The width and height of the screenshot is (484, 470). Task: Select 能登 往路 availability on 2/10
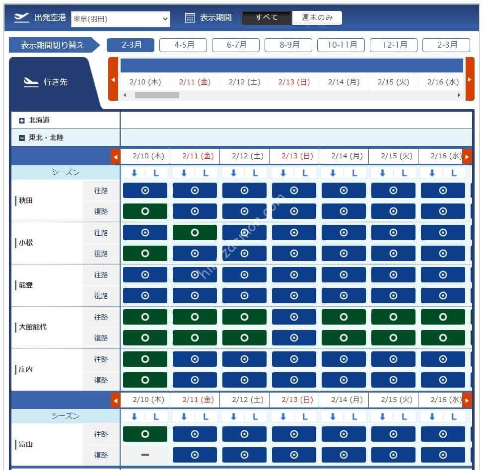[x=145, y=275]
